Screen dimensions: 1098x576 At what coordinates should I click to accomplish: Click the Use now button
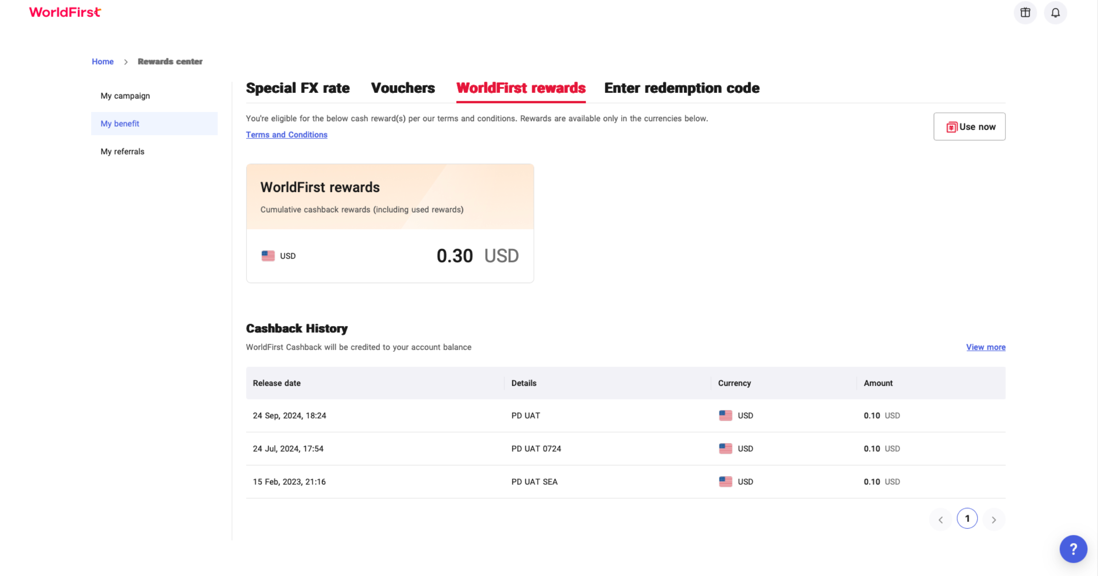pos(970,127)
